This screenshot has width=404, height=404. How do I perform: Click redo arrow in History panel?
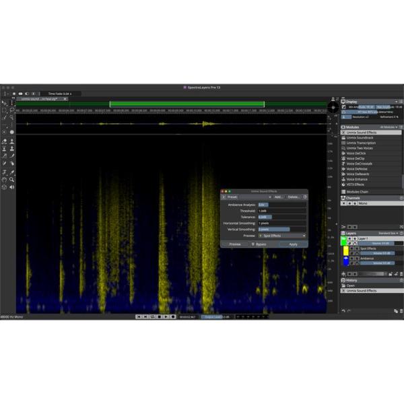[x=349, y=311]
